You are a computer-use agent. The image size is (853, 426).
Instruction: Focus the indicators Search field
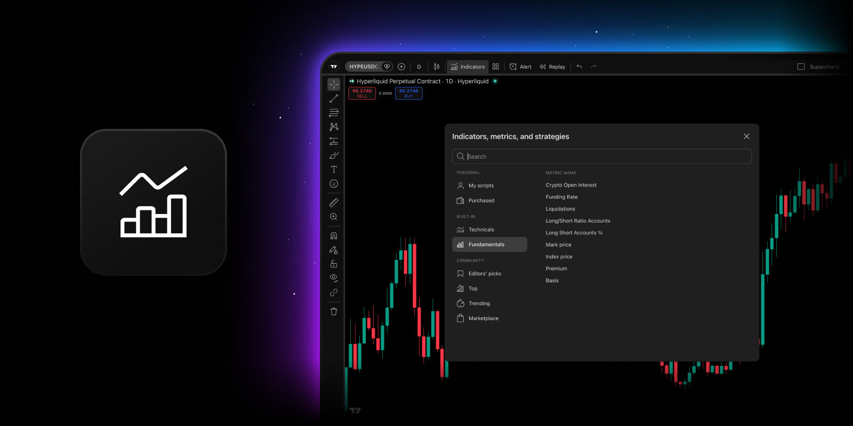coord(602,157)
